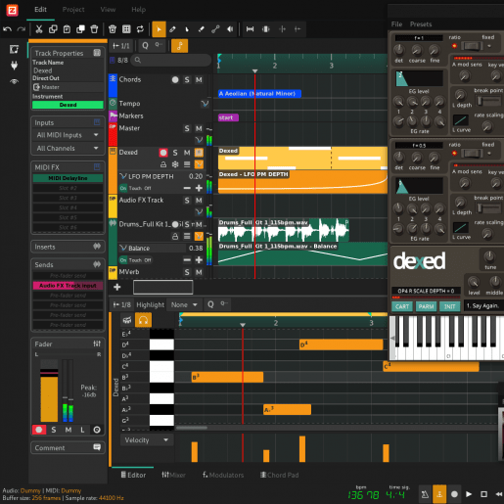Toggle the eye visibility icon in sidebar
Image resolution: width=504 pixels, height=504 pixels.
pyautogui.click(x=14, y=81)
